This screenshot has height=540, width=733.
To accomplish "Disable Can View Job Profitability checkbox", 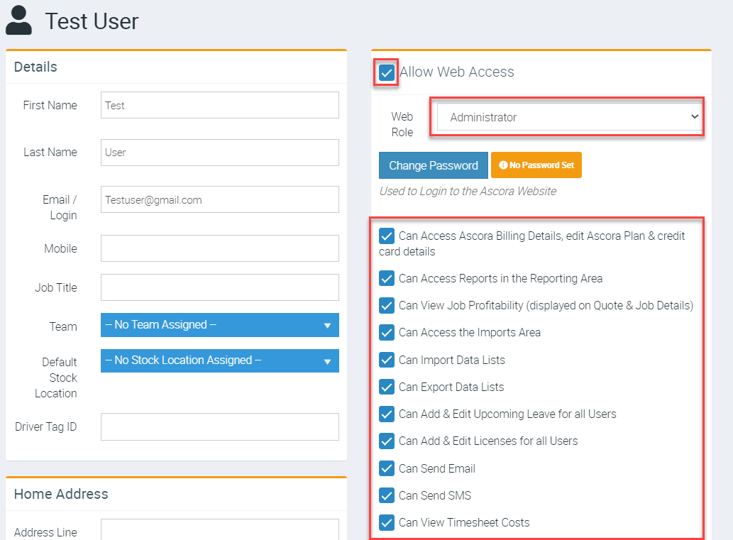I will [x=387, y=305].
